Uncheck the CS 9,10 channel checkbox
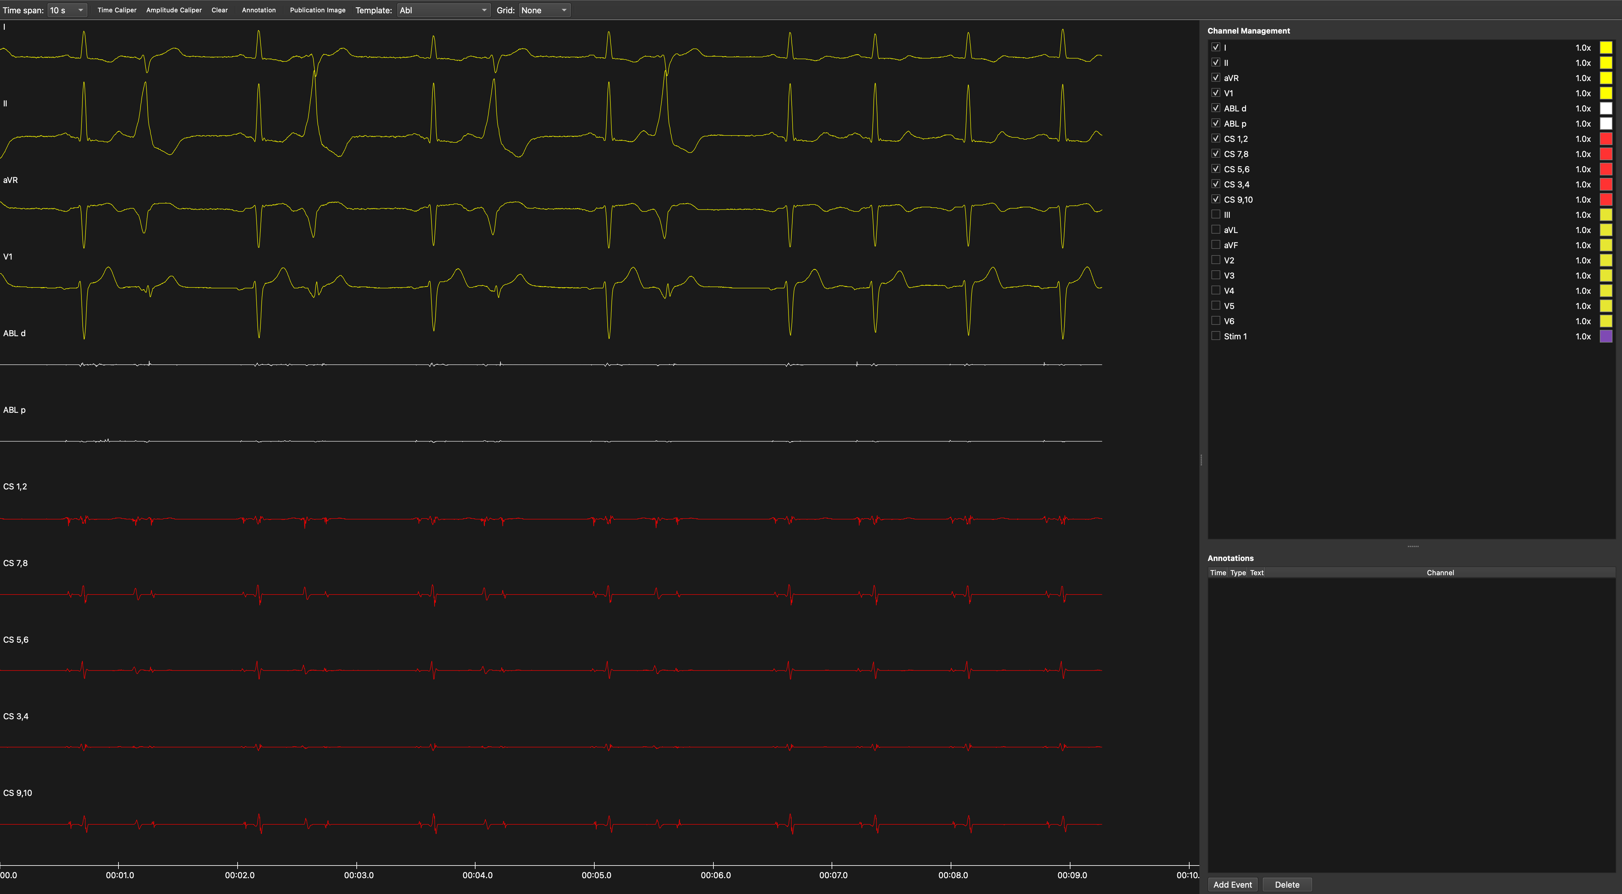This screenshot has width=1622, height=894. click(x=1216, y=199)
